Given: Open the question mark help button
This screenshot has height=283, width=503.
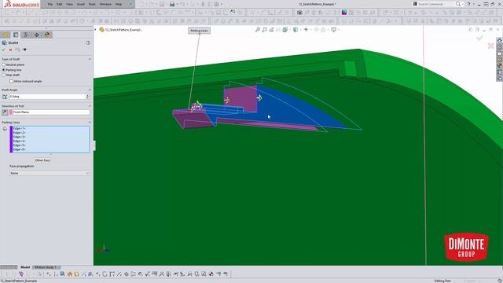Looking at the screenshot, I should (x=468, y=4).
